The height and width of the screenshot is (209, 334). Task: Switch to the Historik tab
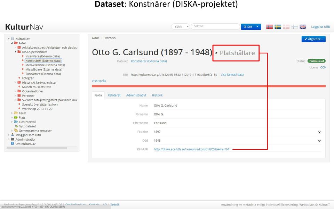(x=157, y=95)
